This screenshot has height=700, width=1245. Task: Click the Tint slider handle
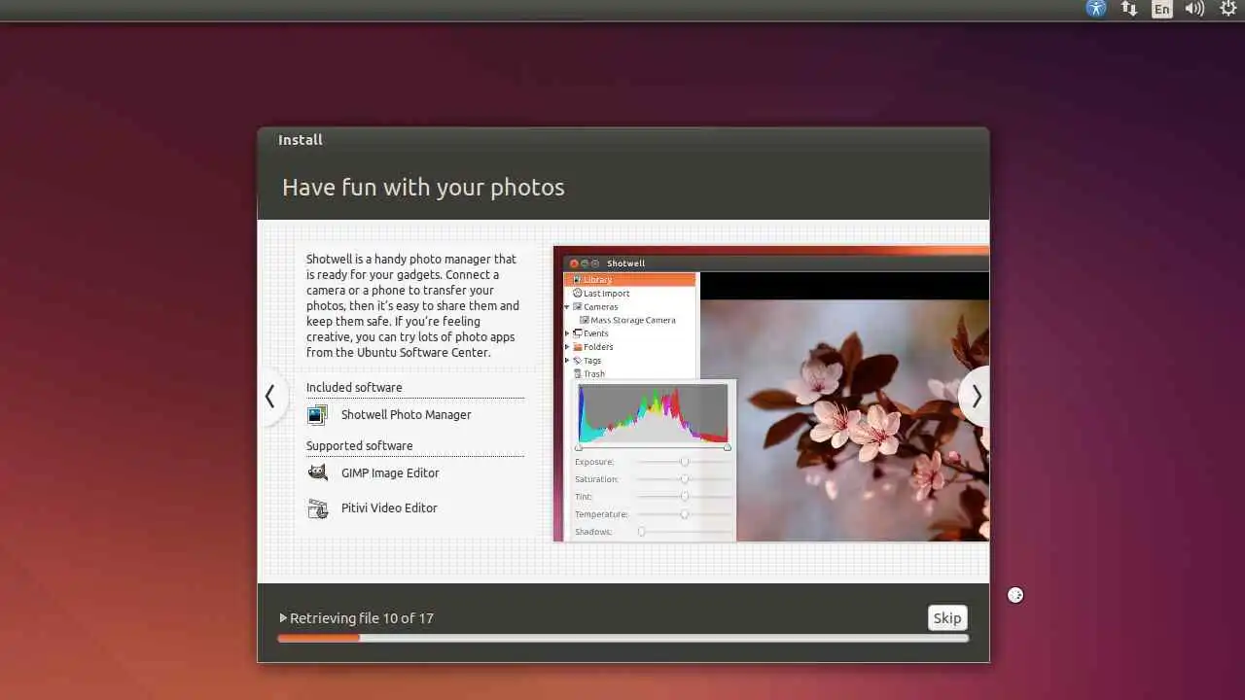click(x=685, y=497)
